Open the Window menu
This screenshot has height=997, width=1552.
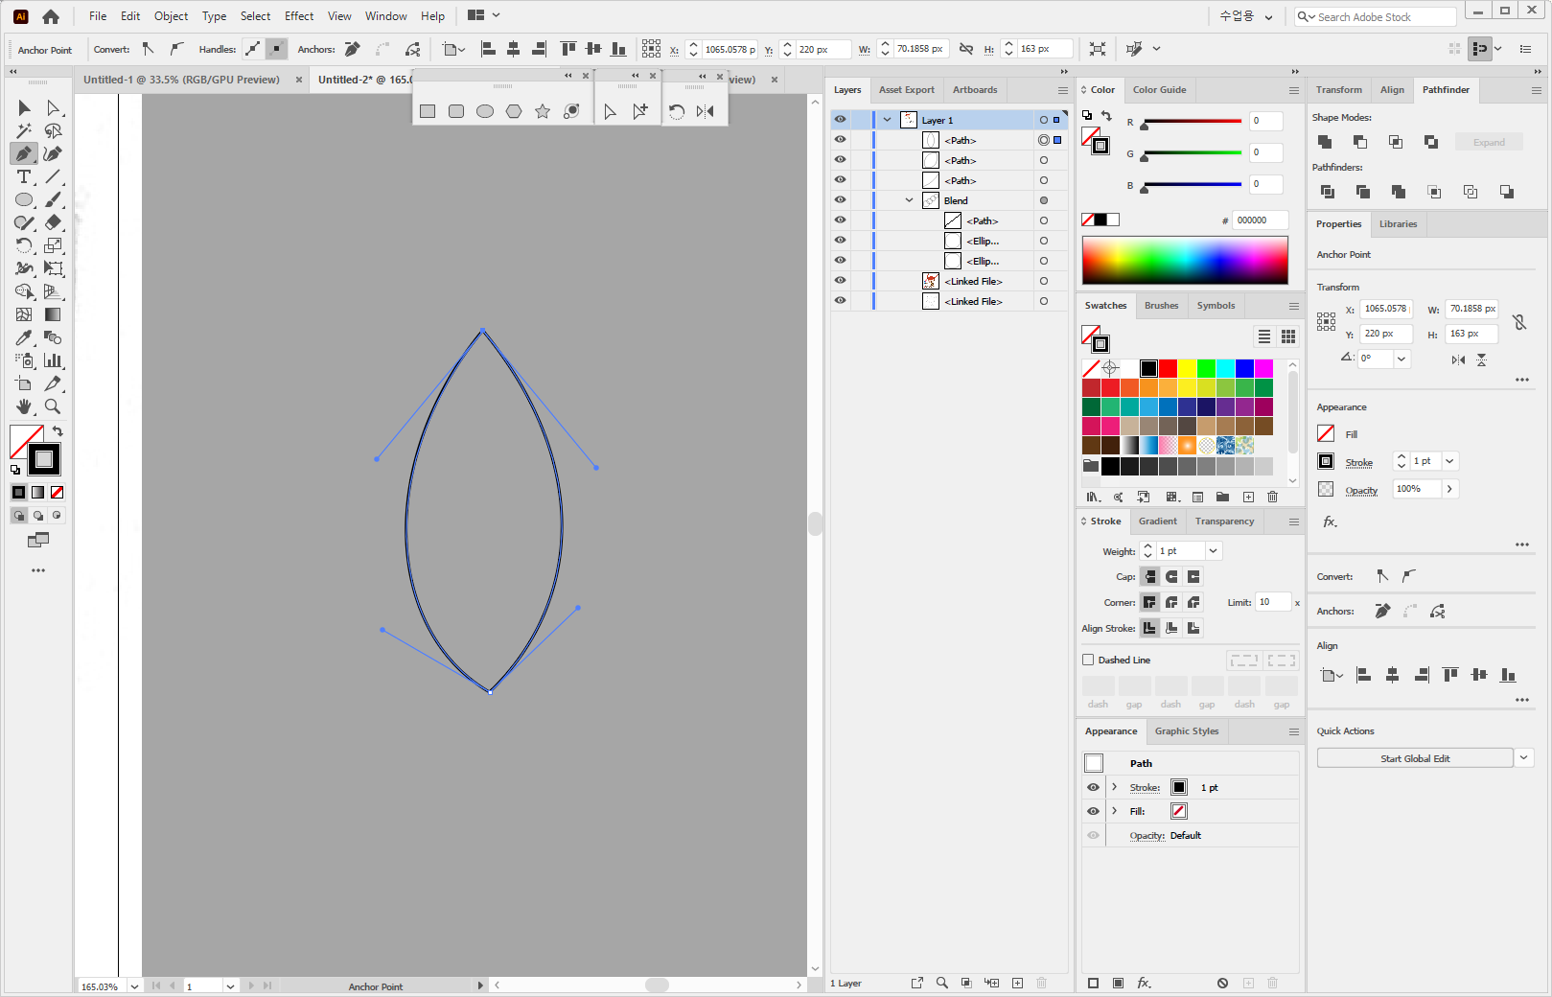(x=385, y=16)
